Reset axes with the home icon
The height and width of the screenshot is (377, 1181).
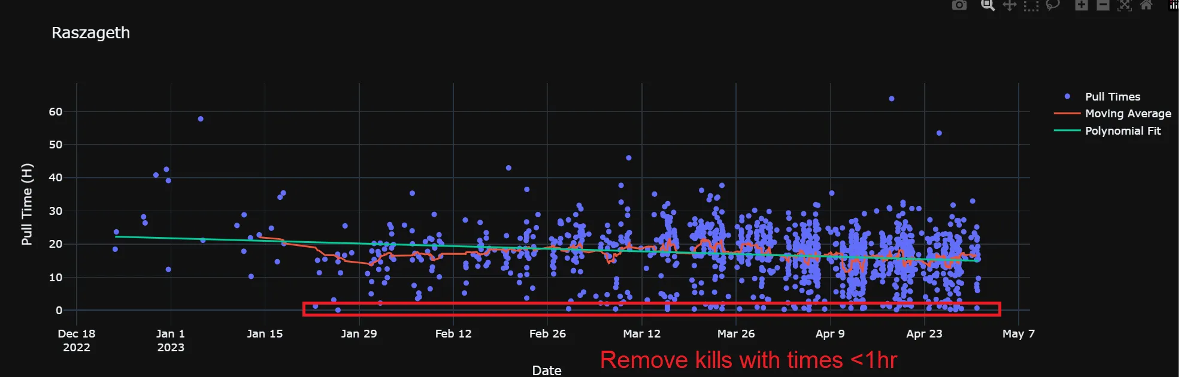click(x=1146, y=5)
